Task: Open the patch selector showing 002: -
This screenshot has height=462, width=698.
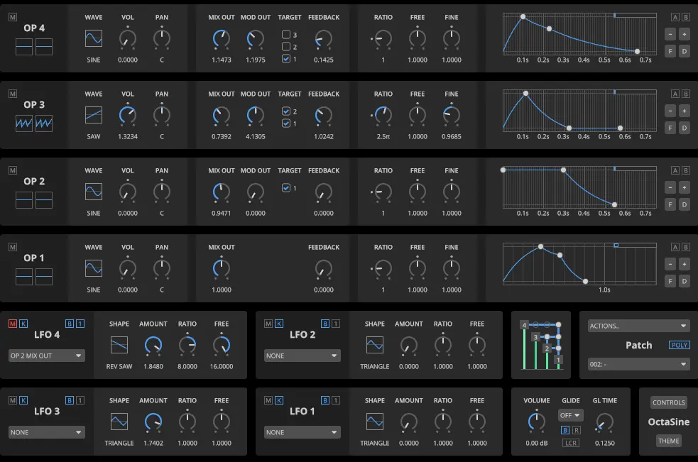Action: tap(638, 364)
